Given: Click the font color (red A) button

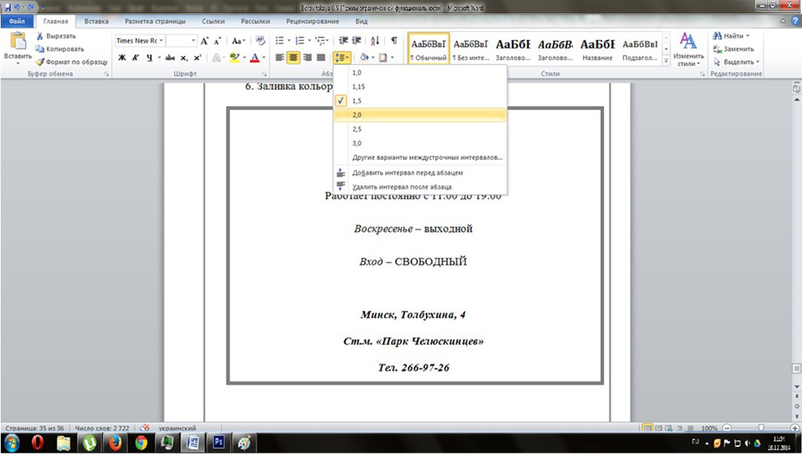Looking at the screenshot, I should click(254, 58).
